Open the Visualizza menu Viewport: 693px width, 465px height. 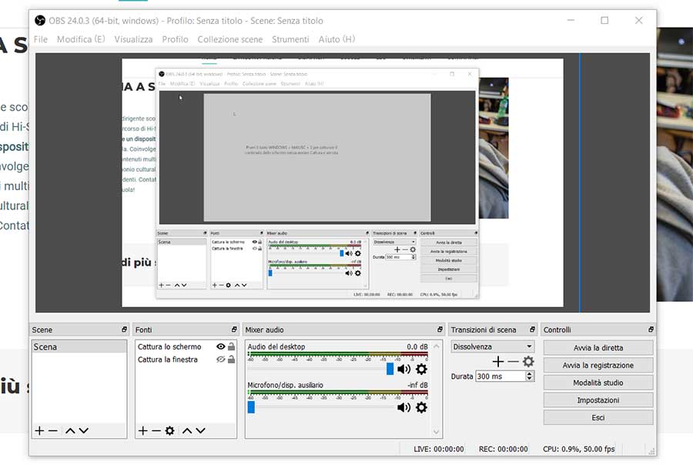(133, 39)
